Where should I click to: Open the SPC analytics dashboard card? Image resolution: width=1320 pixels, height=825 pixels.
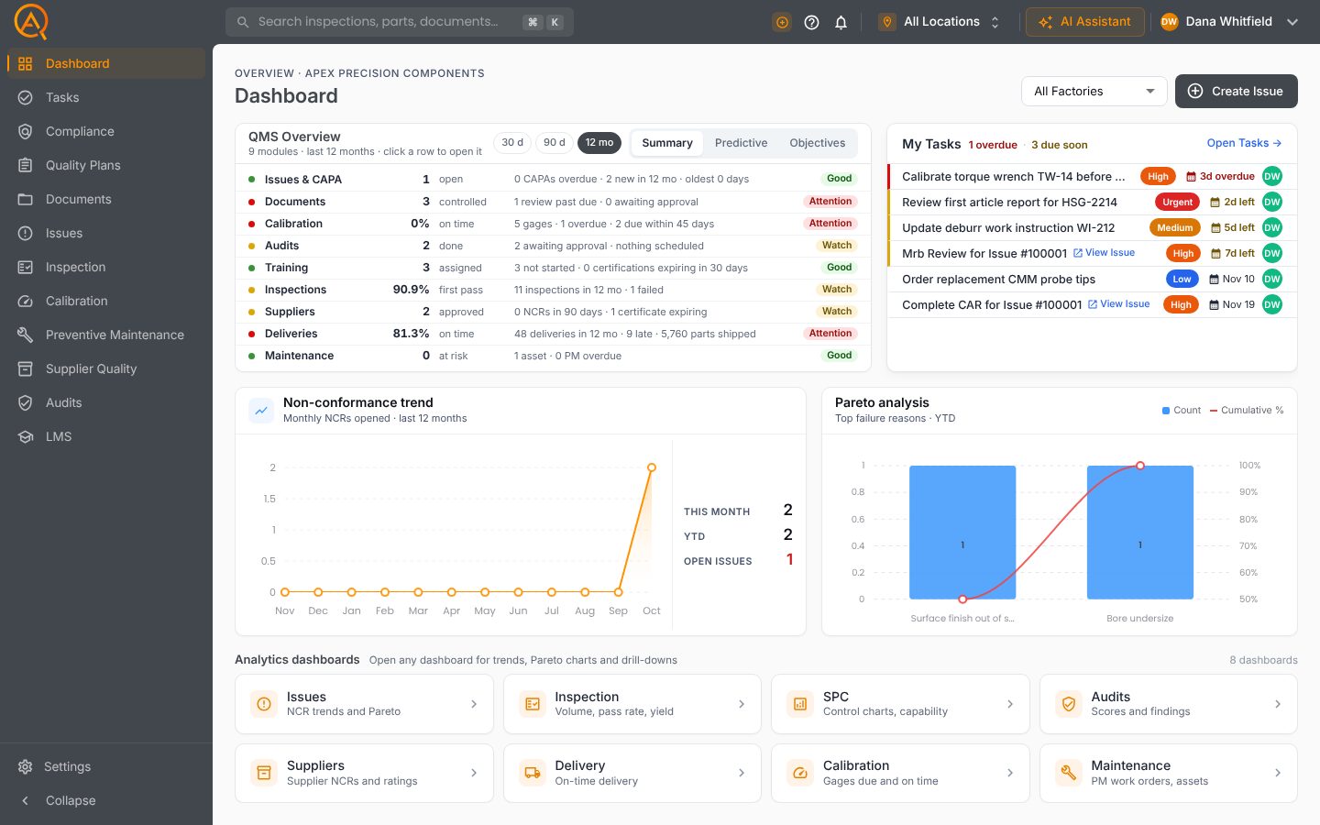point(902,704)
